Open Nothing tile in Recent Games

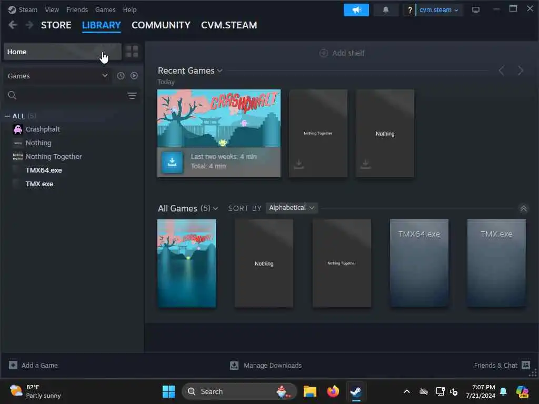click(385, 133)
